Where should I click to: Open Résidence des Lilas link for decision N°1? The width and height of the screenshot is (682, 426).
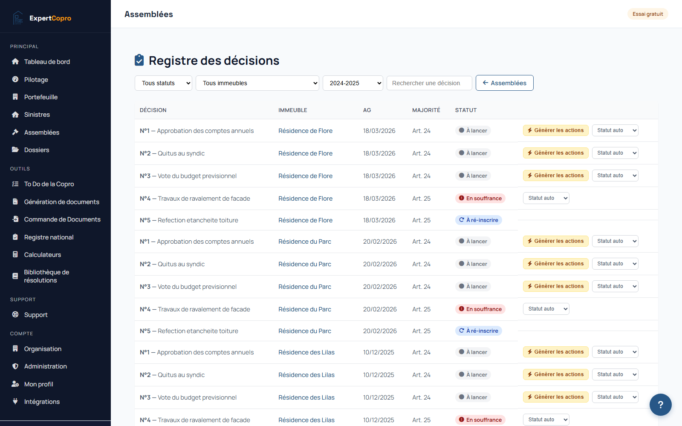click(x=306, y=352)
